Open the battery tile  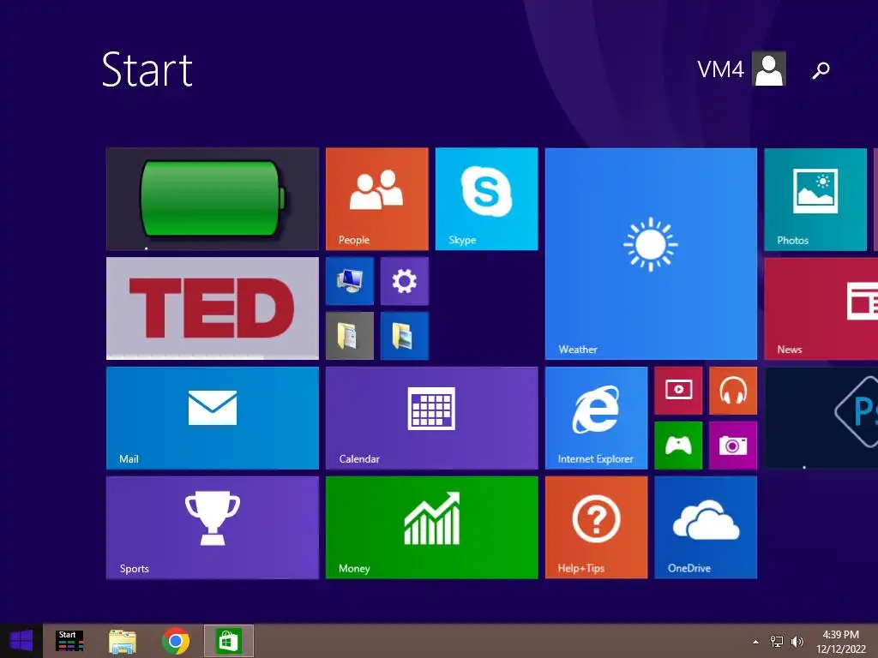[x=213, y=199]
